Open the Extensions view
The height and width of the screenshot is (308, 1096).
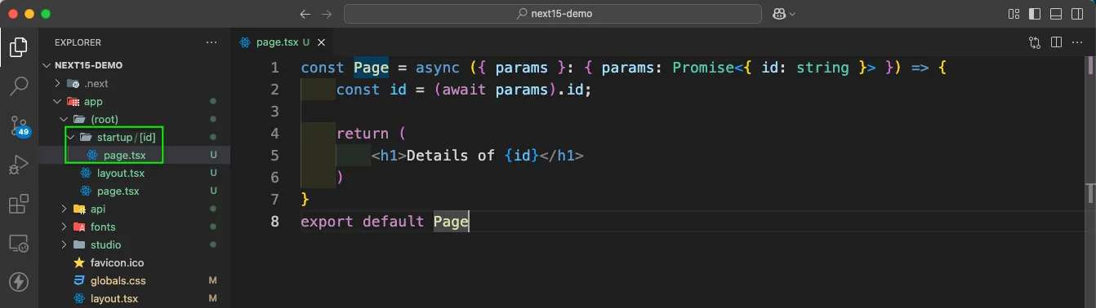click(x=19, y=204)
